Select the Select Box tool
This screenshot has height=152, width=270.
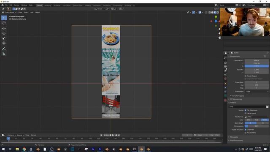coord(4,18)
